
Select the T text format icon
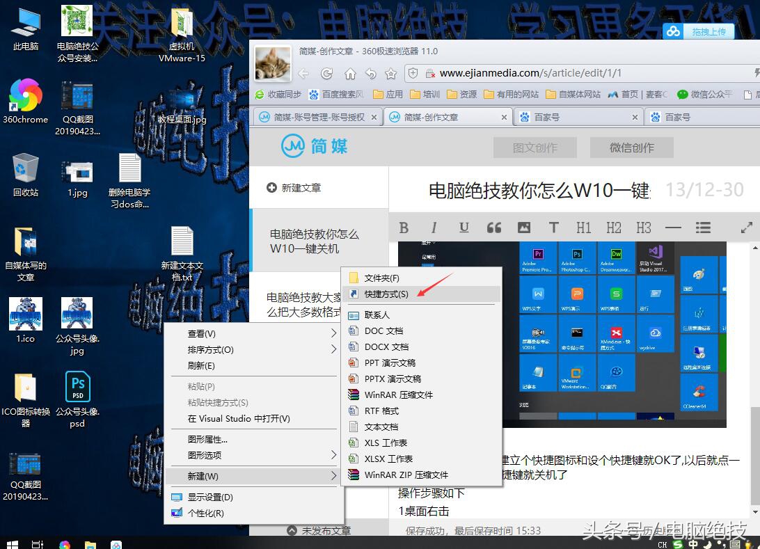(553, 227)
